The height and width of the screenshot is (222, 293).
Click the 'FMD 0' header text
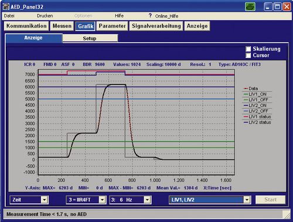click(x=50, y=64)
